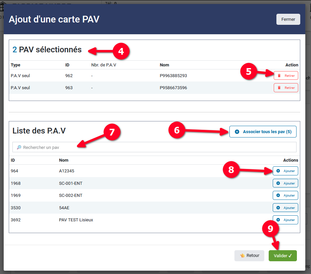The height and width of the screenshot is (274, 311).
Task: Click plus icon for PAV A12345
Action: click(278, 171)
